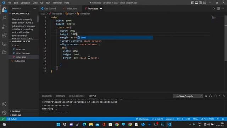227x128 pixels.
Task: Split the editor to the right
Action: click(x=218, y=9)
